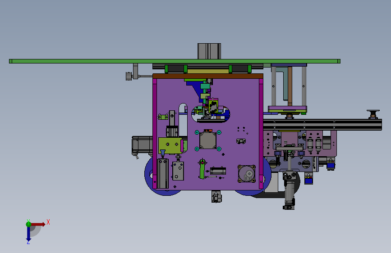The image size is (391, 253).
Task: Select the black foot pad at rail's right end
Action: pyautogui.click(x=373, y=114)
